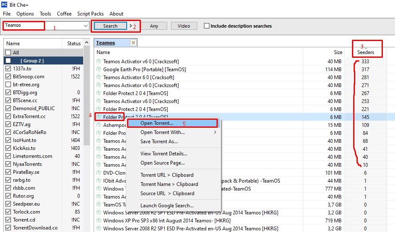Choose Save Torrent As... from context menu
The width and height of the screenshot is (395, 232).
point(173,142)
